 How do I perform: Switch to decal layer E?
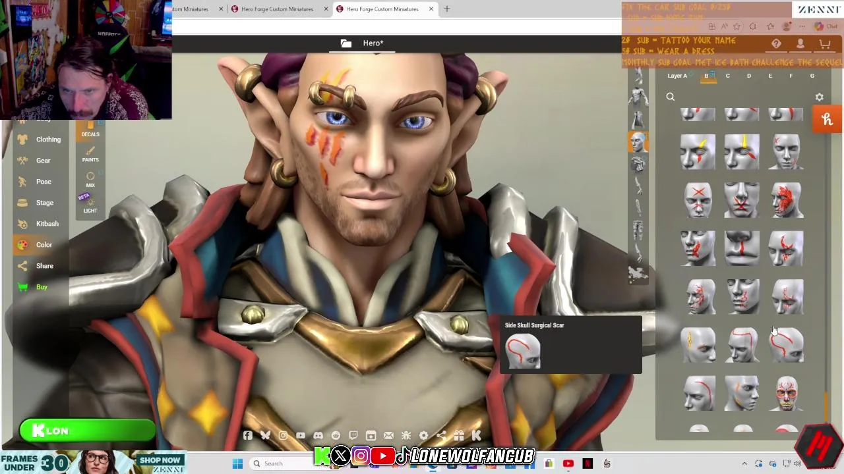coord(769,76)
